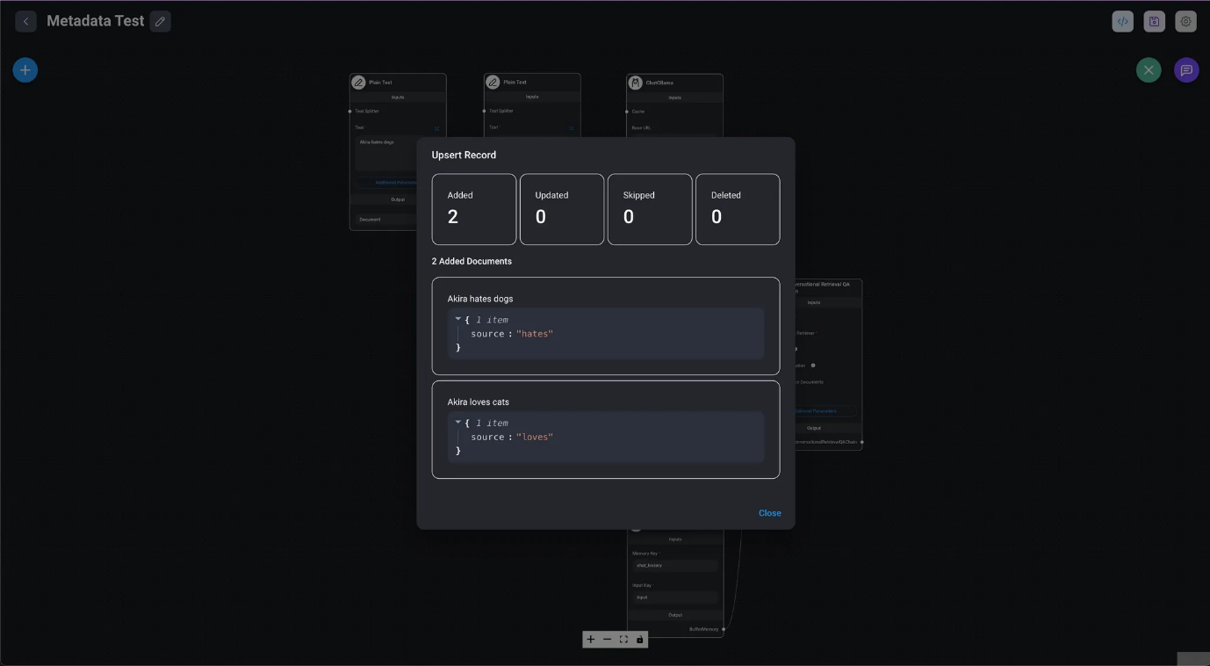The height and width of the screenshot is (666, 1210).
Task: Expand the Text field of first Plain Text node
Action: pyautogui.click(x=436, y=128)
